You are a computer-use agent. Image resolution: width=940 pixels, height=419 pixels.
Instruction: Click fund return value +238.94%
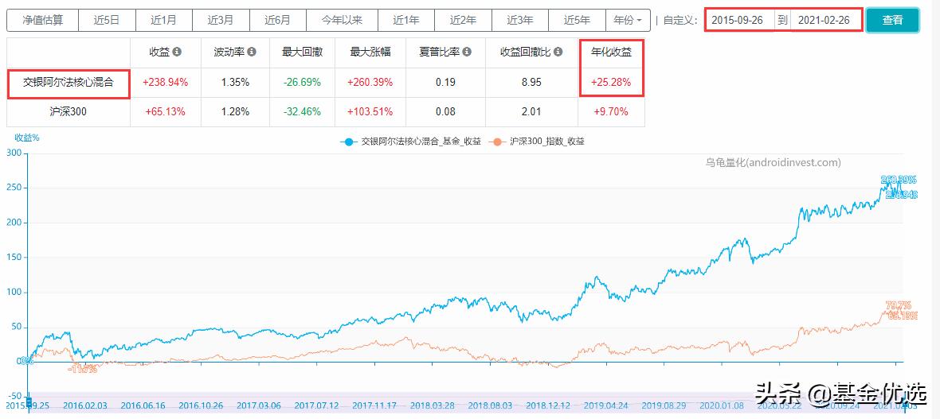[166, 83]
